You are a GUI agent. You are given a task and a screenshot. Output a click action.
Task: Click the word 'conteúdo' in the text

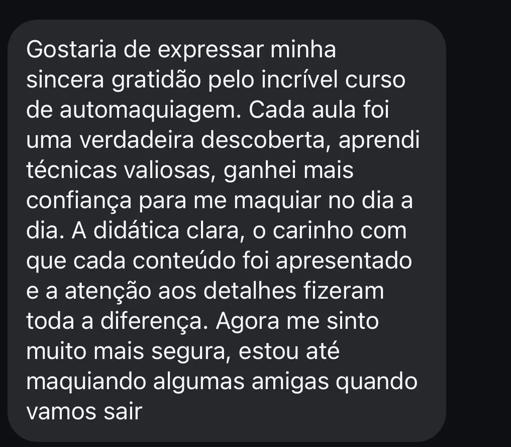184,261
